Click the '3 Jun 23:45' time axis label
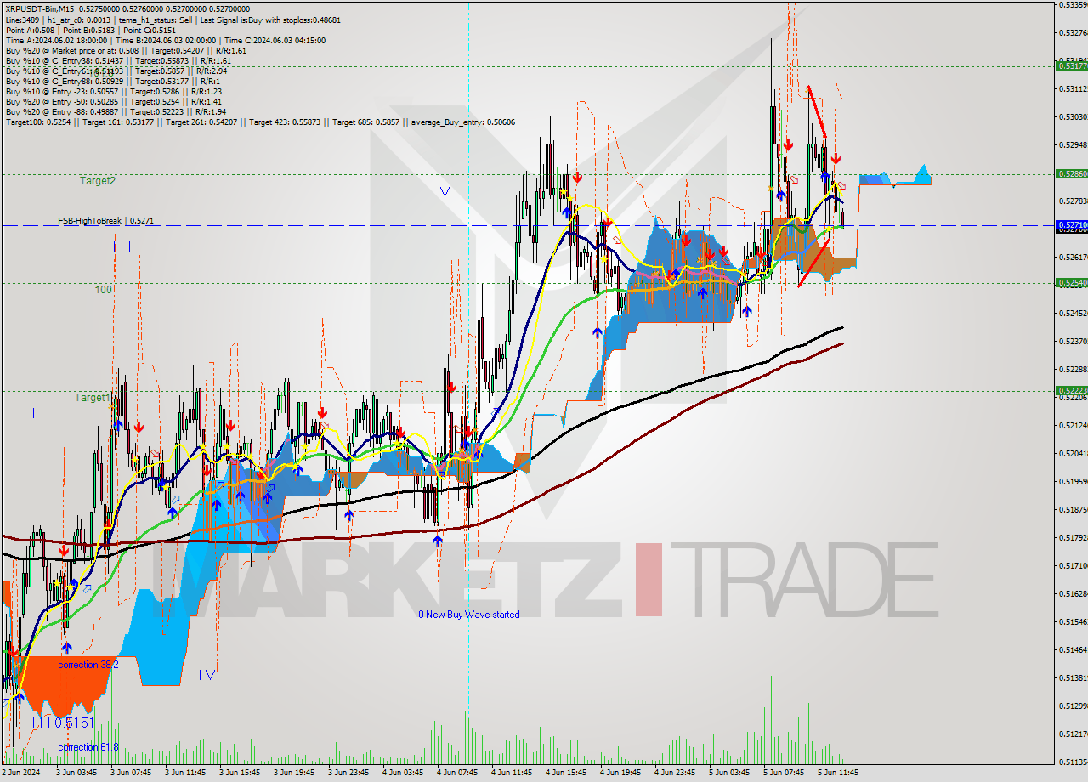The image size is (1088, 782). click(348, 773)
